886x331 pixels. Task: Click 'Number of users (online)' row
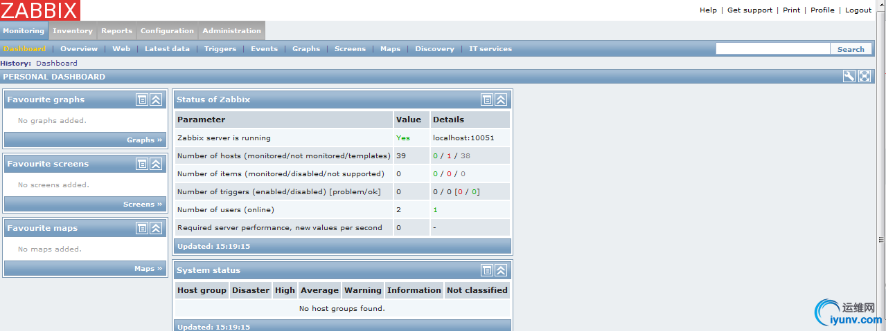(x=342, y=209)
